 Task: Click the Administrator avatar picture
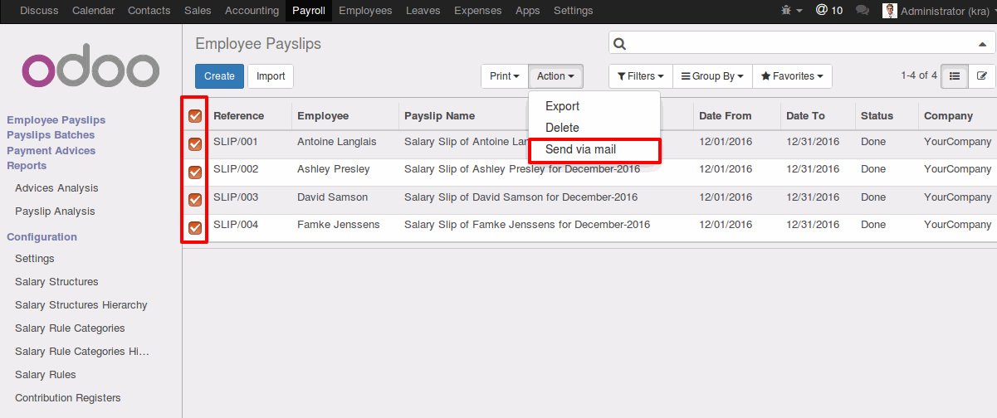click(890, 11)
